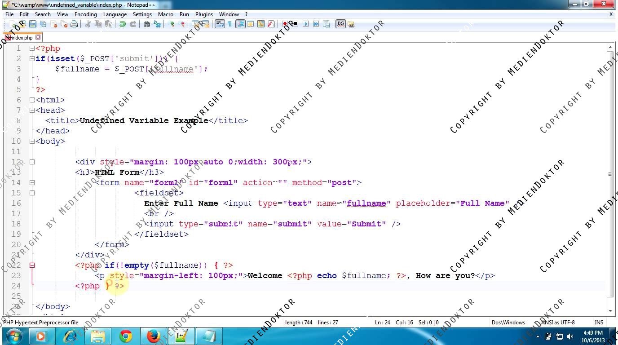Print the document using the toolbar
The height and width of the screenshot is (345, 618).
pos(74,24)
